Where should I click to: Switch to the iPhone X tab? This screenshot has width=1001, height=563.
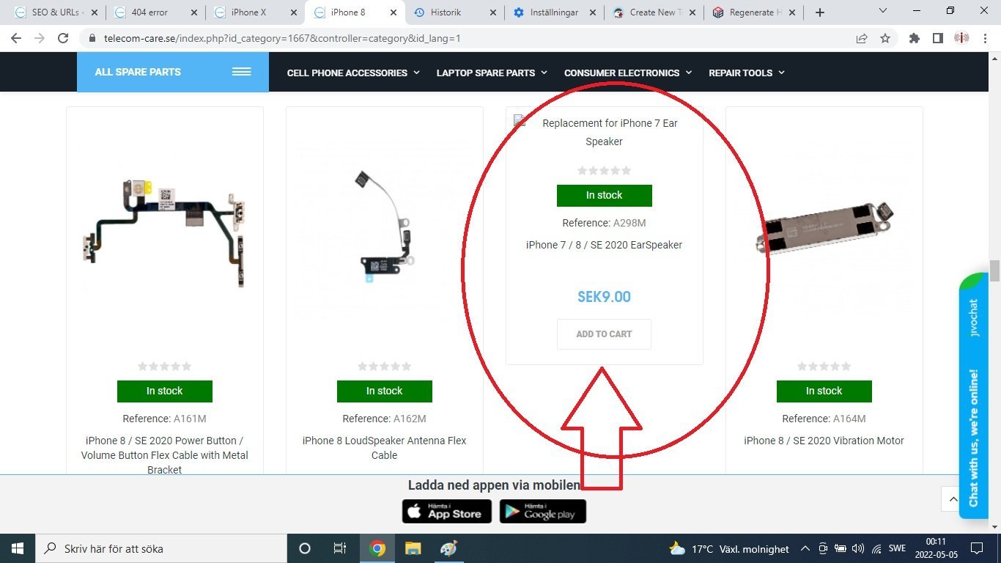pos(255,12)
